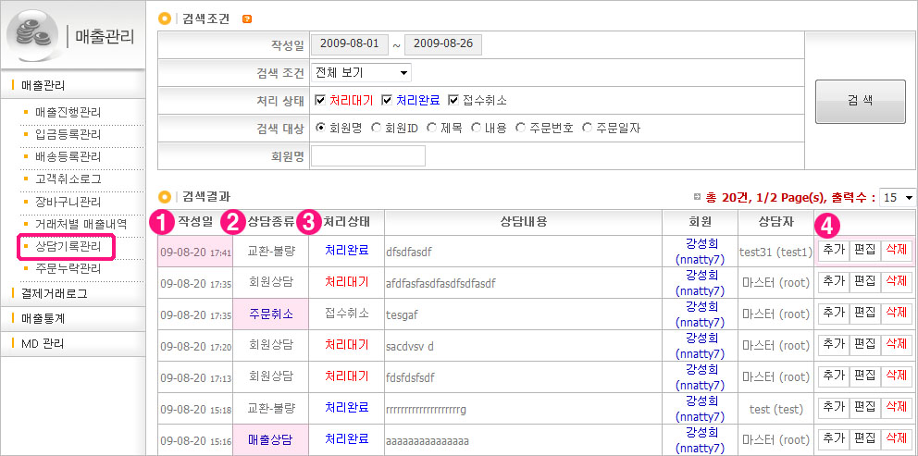Click 삭제 on the first result row
918x456 pixels.
(x=896, y=252)
